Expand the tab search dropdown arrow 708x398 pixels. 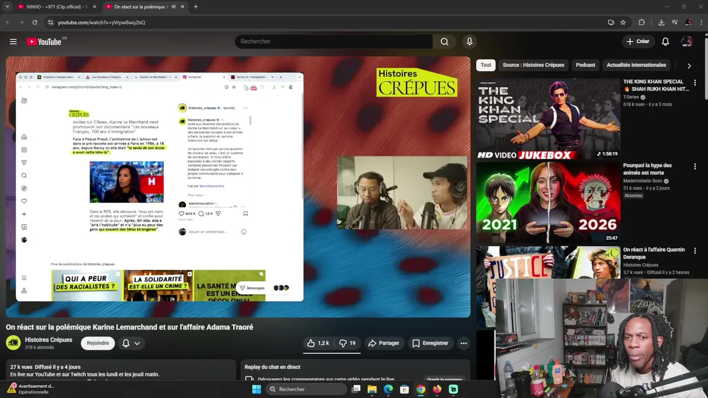(x=7, y=7)
